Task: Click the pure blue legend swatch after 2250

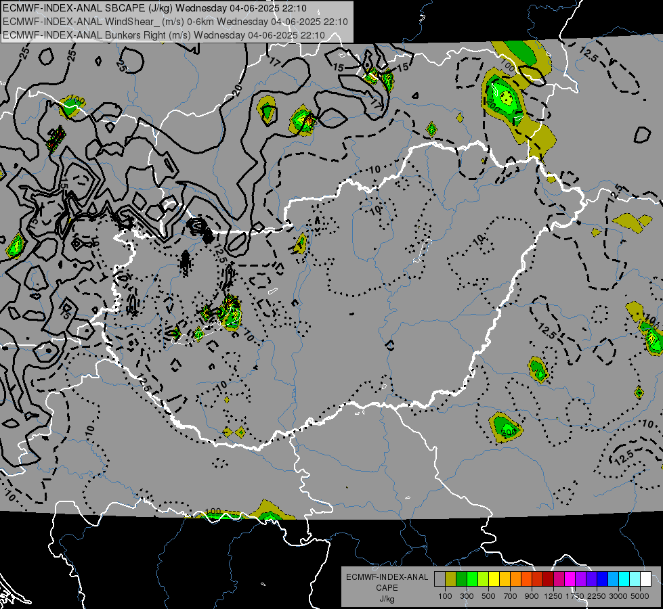Action: [602, 579]
